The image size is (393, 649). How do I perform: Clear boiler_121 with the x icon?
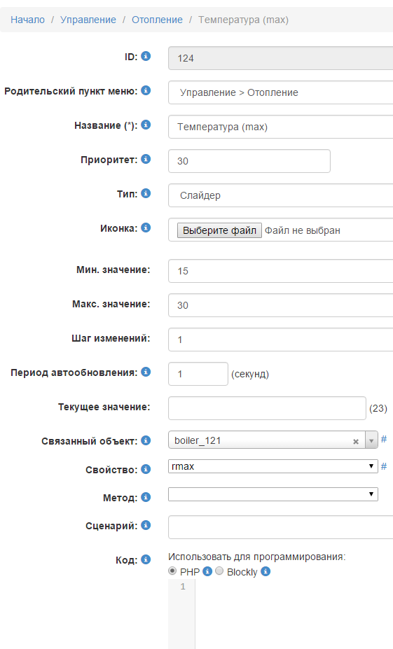356,442
